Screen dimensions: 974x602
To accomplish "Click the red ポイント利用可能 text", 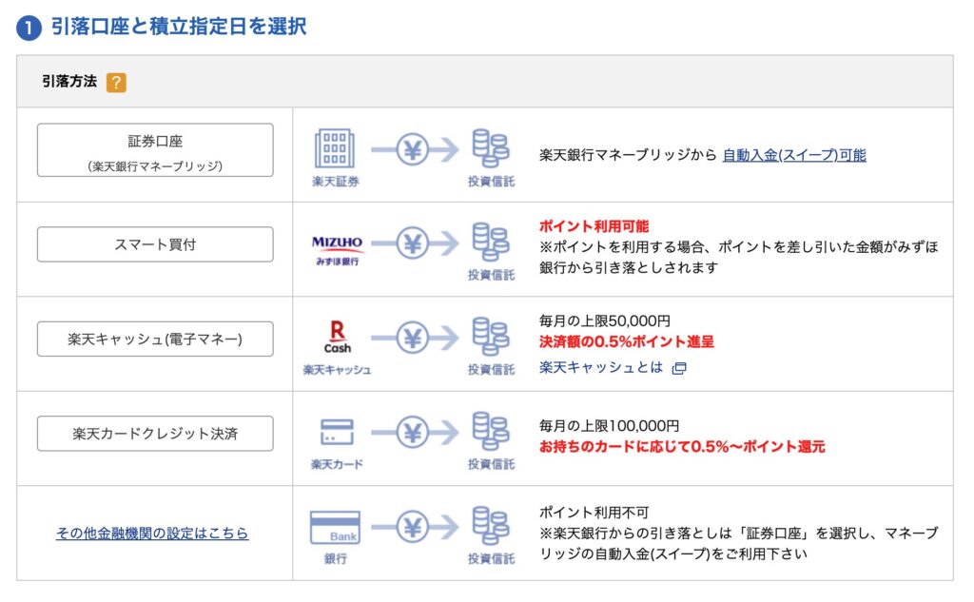I will (594, 226).
